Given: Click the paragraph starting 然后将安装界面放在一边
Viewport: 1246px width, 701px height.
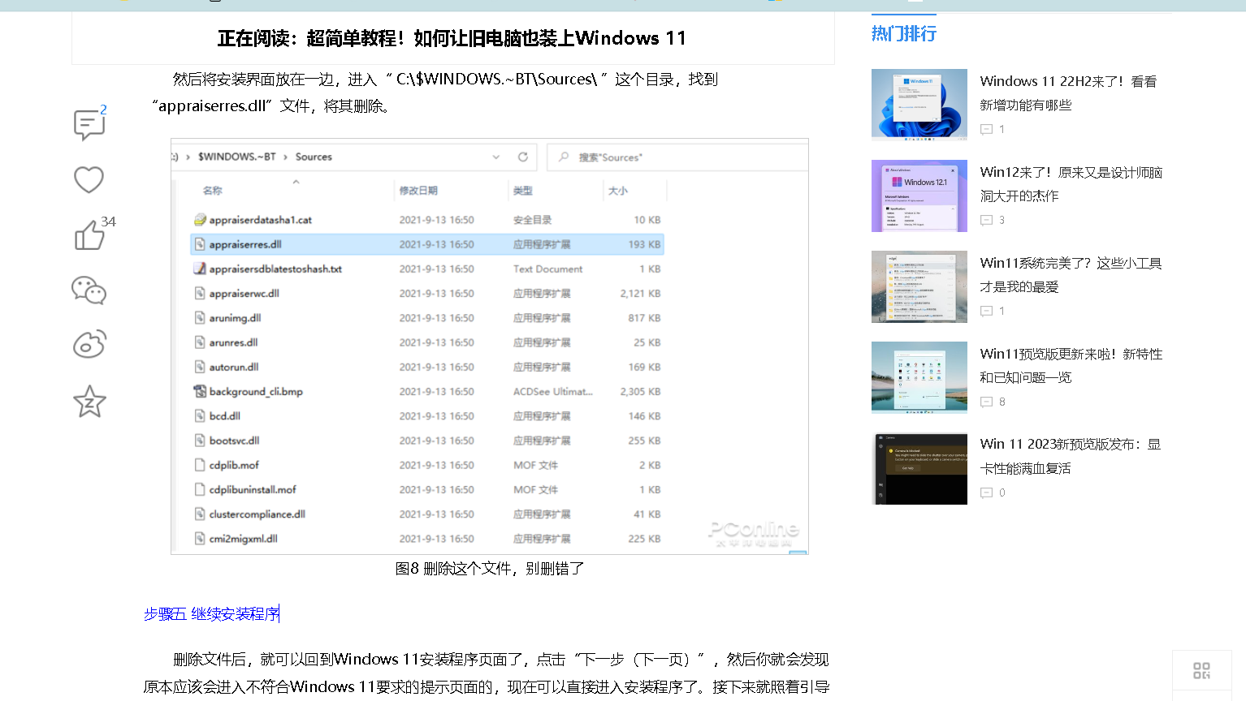Looking at the screenshot, I should [x=435, y=92].
